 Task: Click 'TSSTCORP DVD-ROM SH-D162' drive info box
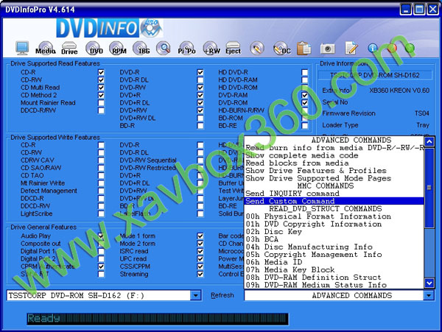(x=375, y=75)
